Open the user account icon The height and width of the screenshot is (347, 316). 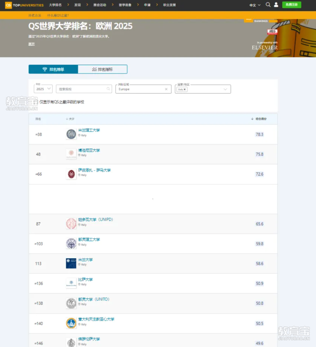pos(276,5)
